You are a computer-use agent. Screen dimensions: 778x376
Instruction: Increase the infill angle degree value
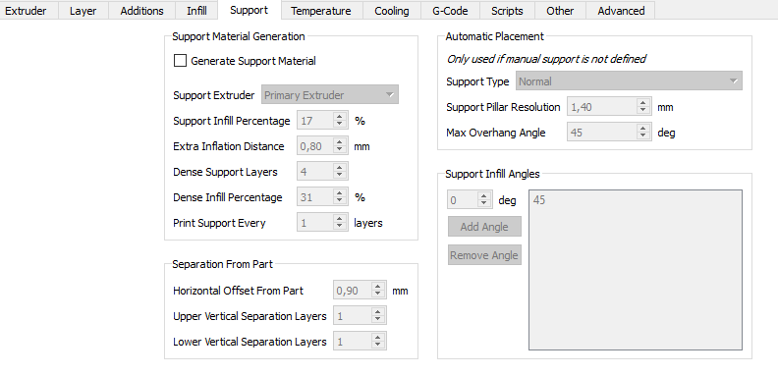pos(484,196)
